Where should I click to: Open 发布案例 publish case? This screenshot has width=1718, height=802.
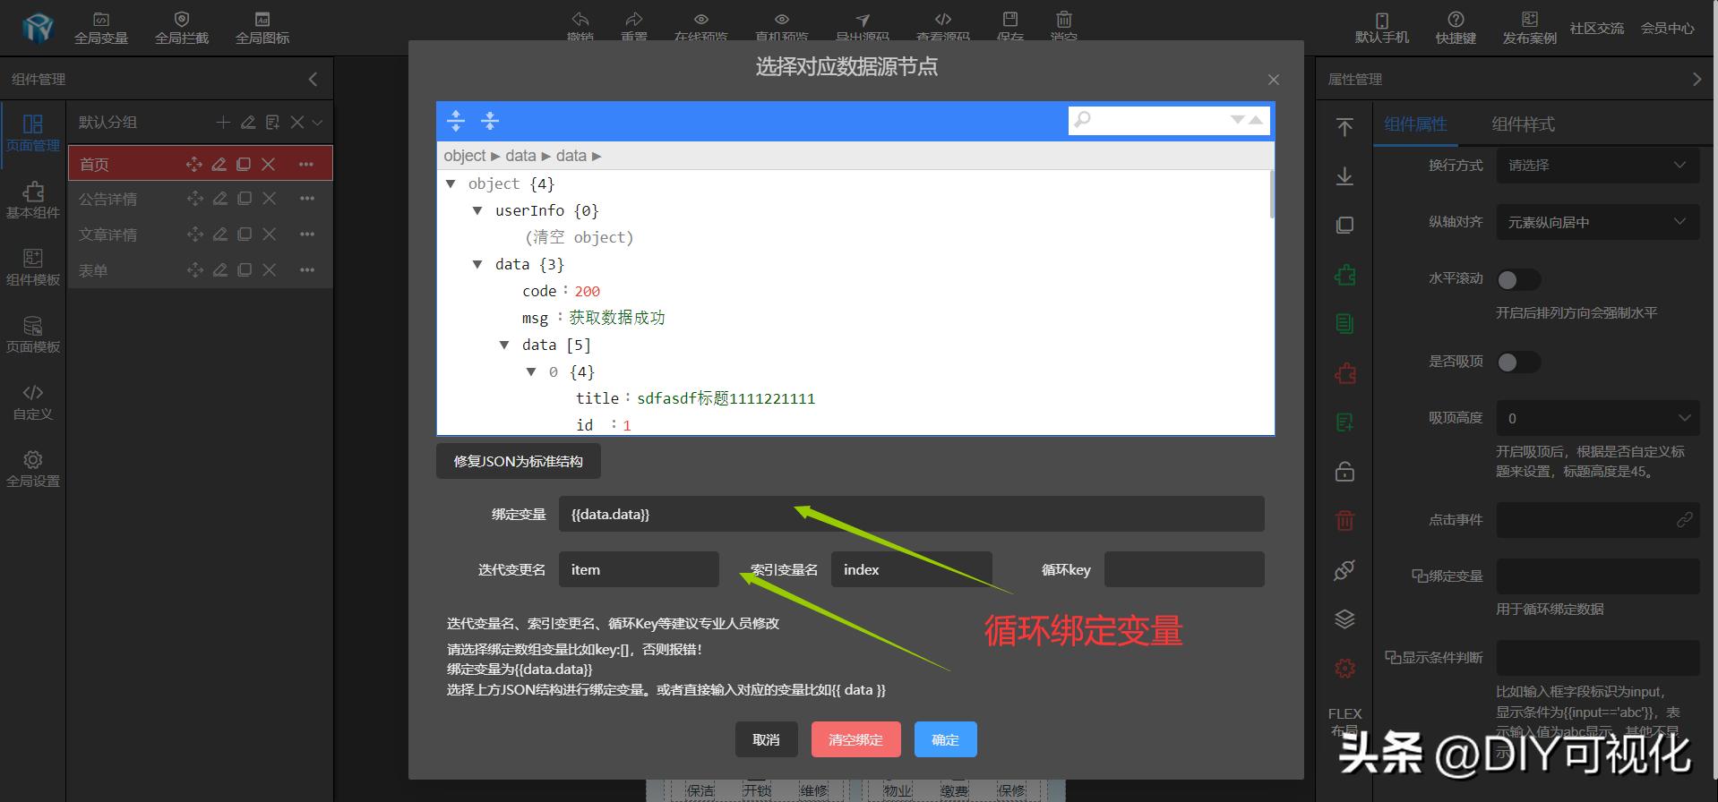pos(1529,29)
